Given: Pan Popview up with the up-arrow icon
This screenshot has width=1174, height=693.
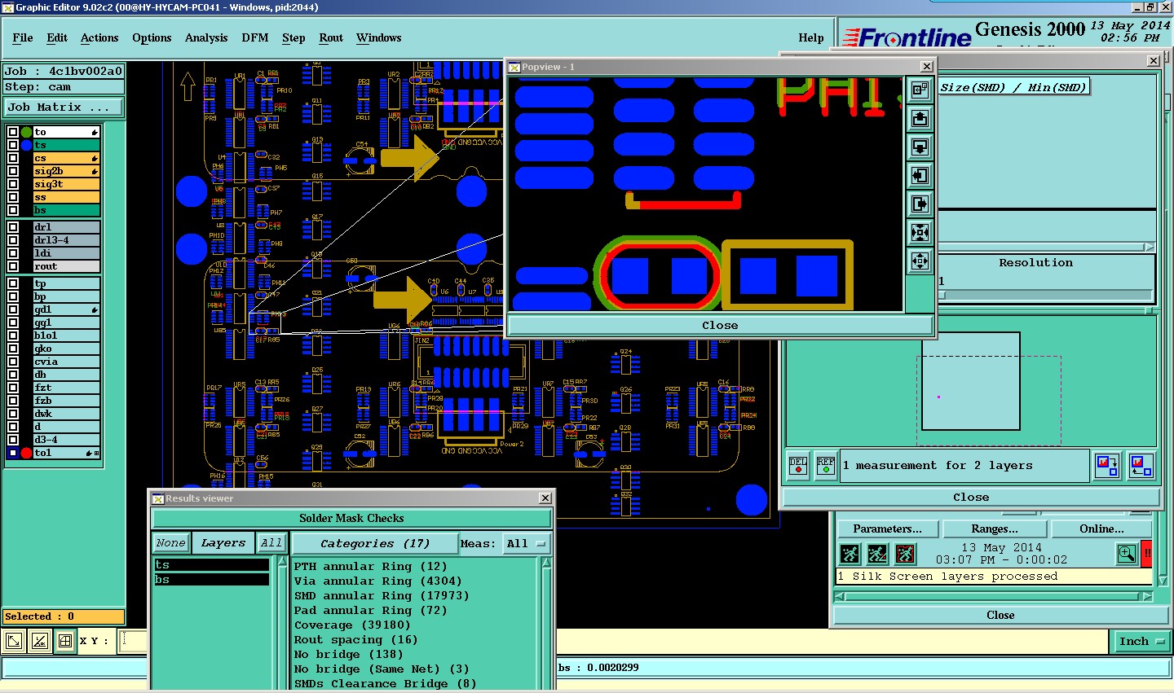Looking at the screenshot, I should (x=920, y=119).
